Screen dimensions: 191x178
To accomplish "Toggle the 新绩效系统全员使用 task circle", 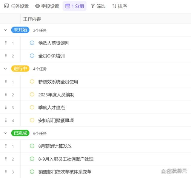I will pyautogui.click(x=32, y=82).
